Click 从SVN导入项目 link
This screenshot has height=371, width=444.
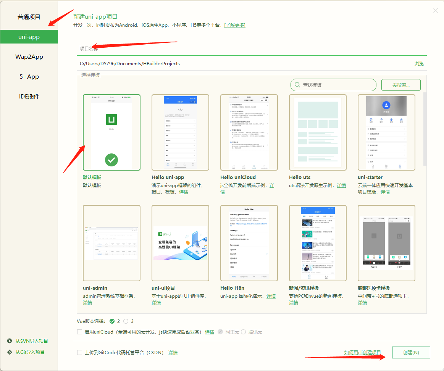(32, 341)
